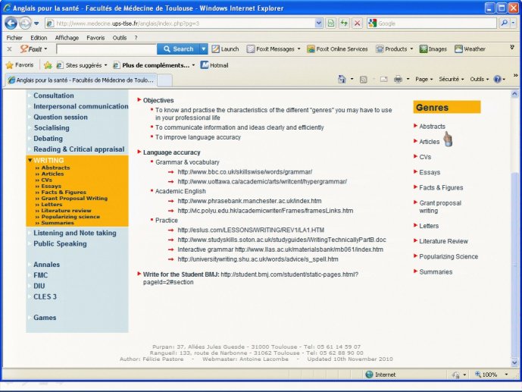Open the Affichage menu

pyautogui.click(x=67, y=38)
